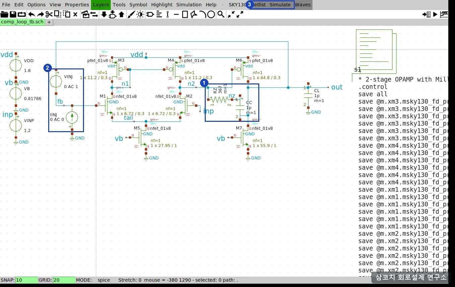This screenshot has height=287, width=455.
Task: Pick the arc drawing tool
Action: pos(202,14)
